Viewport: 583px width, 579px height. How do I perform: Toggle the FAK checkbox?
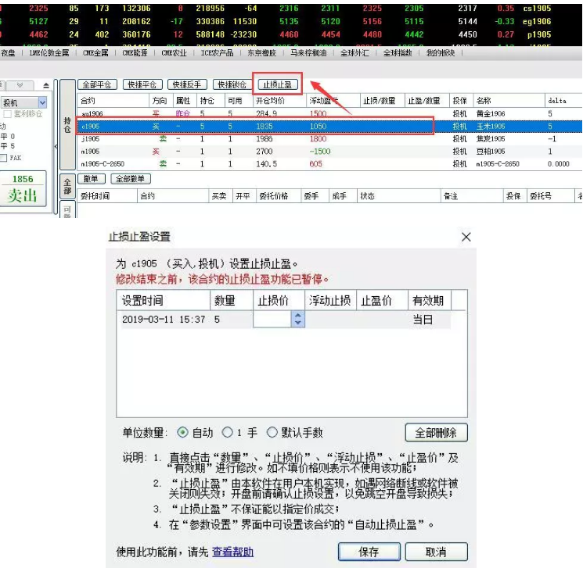4,158
